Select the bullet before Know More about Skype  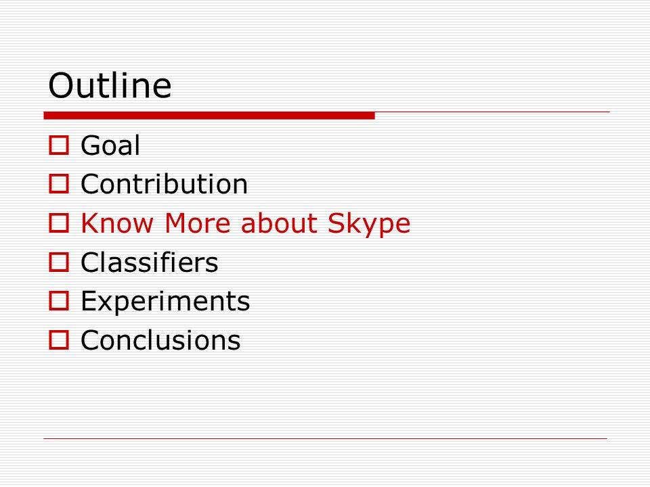[59, 223]
